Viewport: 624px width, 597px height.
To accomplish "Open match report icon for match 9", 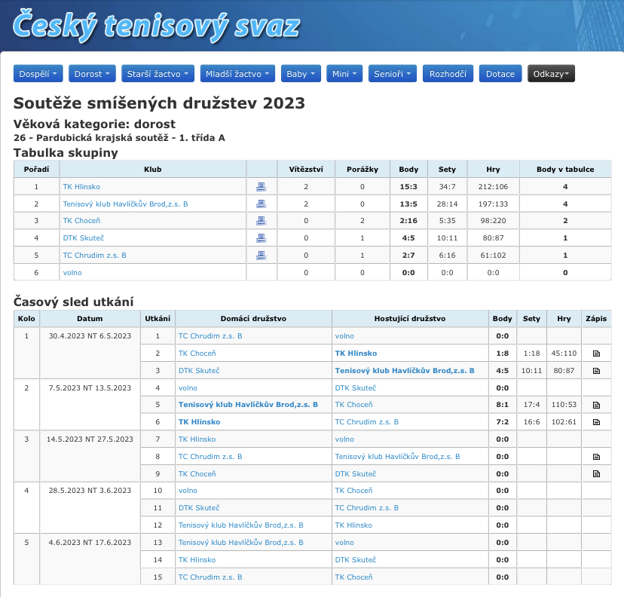I will click(x=596, y=473).
